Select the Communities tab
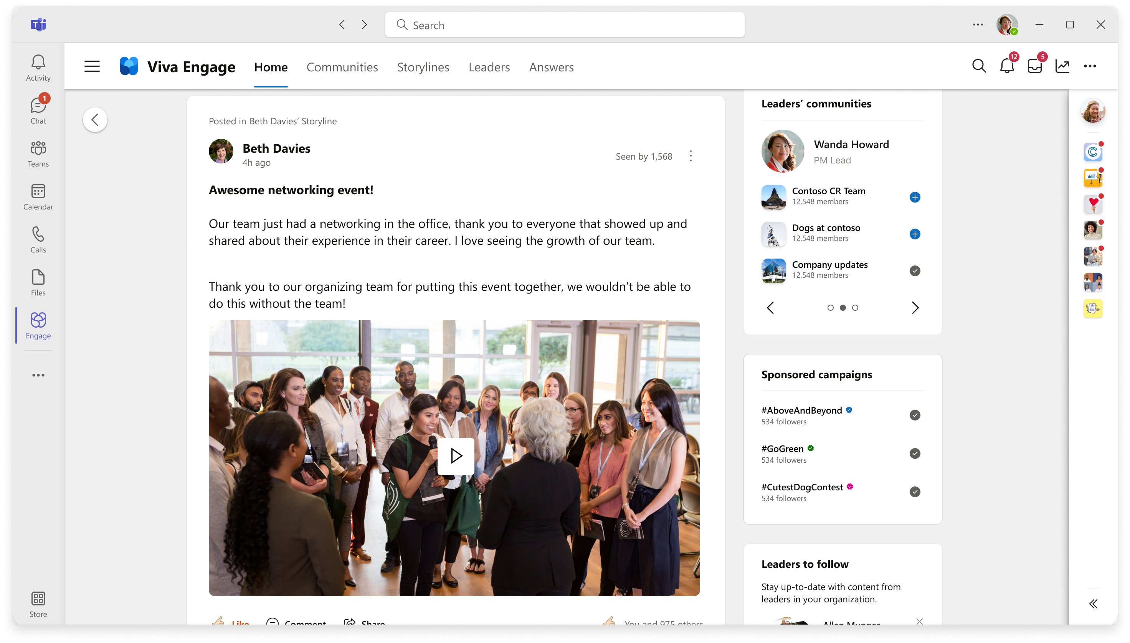 pyautogui.click(x=342, y=67)
